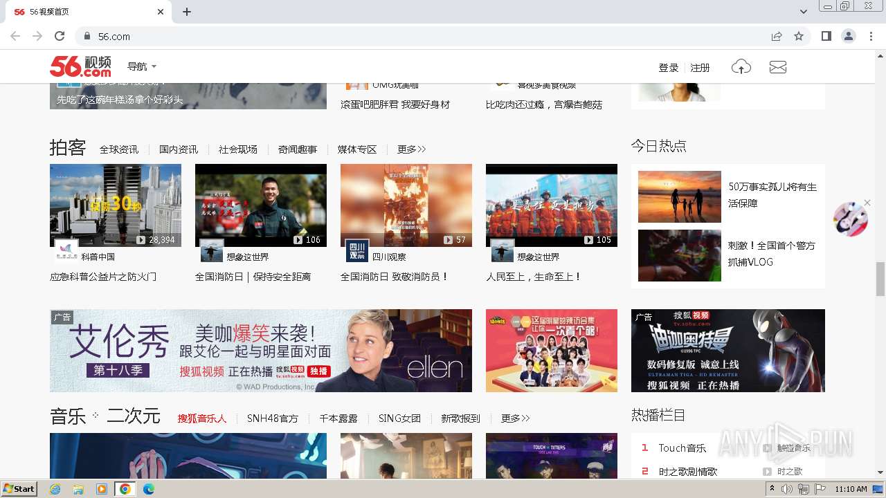886x498 pixels.
Task: Open 比吃肉还过瘾，宫爆杏鲍菇 video title
Action: (544, 104)
